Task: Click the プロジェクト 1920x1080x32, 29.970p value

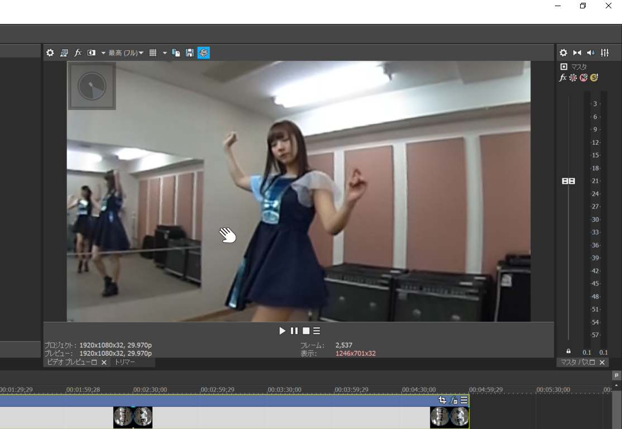Action: 116,345
